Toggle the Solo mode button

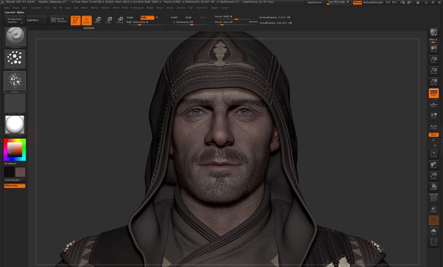coord(433,232)
